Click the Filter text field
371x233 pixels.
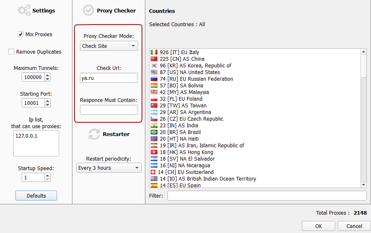[267, 196]
